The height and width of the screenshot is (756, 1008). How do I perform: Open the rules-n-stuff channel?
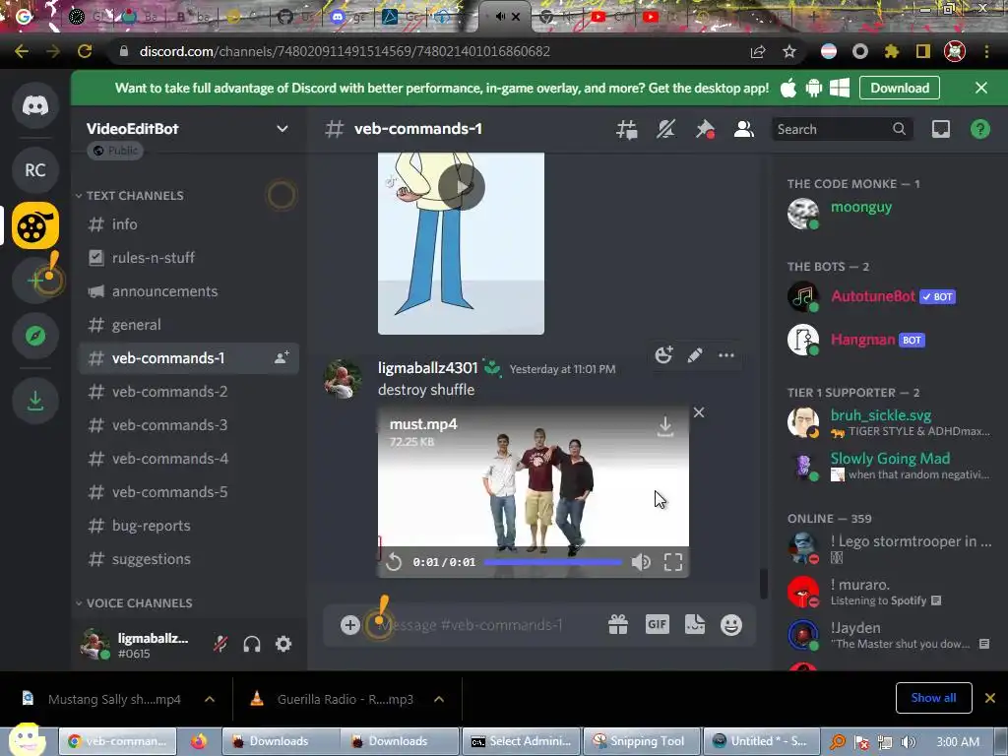click(x=188, y=258)
